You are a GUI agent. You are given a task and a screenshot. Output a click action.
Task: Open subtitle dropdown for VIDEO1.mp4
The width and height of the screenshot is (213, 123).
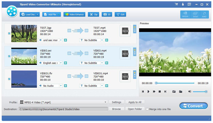(102, 86)
